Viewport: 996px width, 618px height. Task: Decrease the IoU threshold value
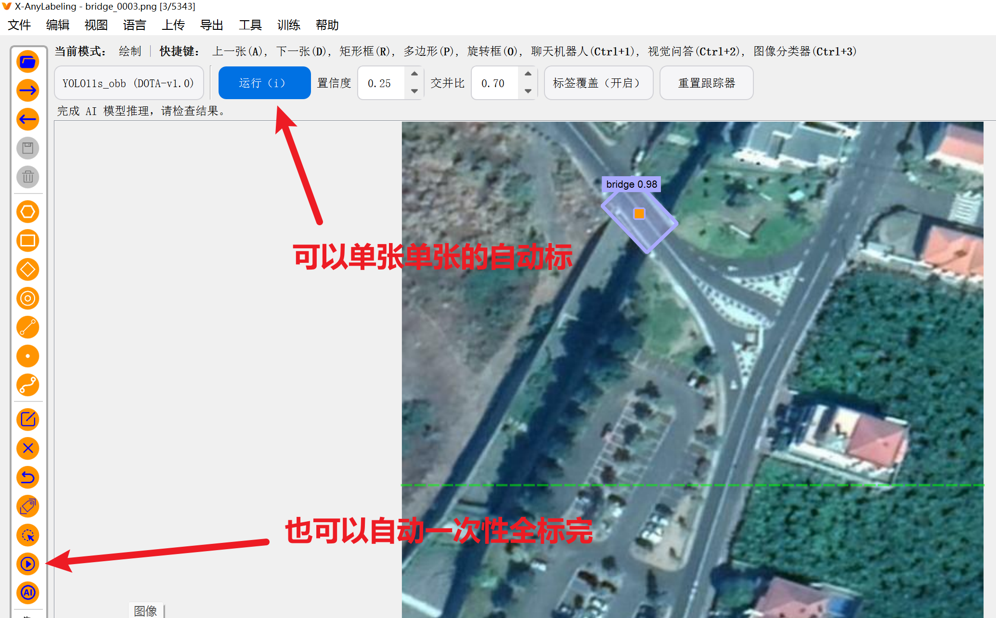point(528,91)
